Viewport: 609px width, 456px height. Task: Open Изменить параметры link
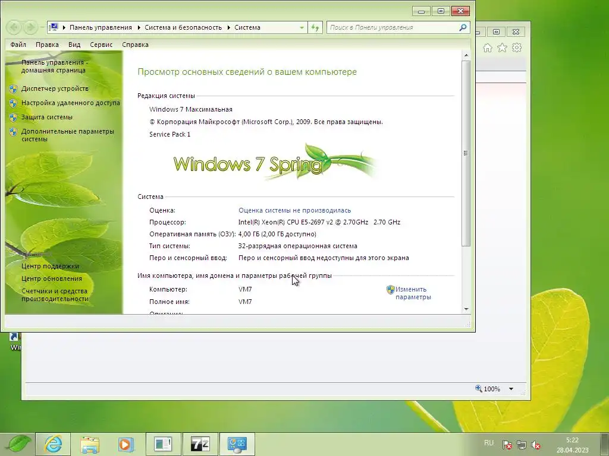pos(413,293)
